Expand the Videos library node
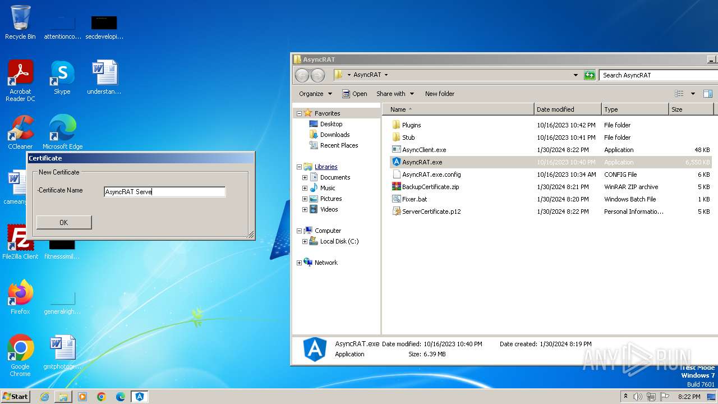Screen dimensions: 718x404 pyautogui.click(x=305, y=209)
